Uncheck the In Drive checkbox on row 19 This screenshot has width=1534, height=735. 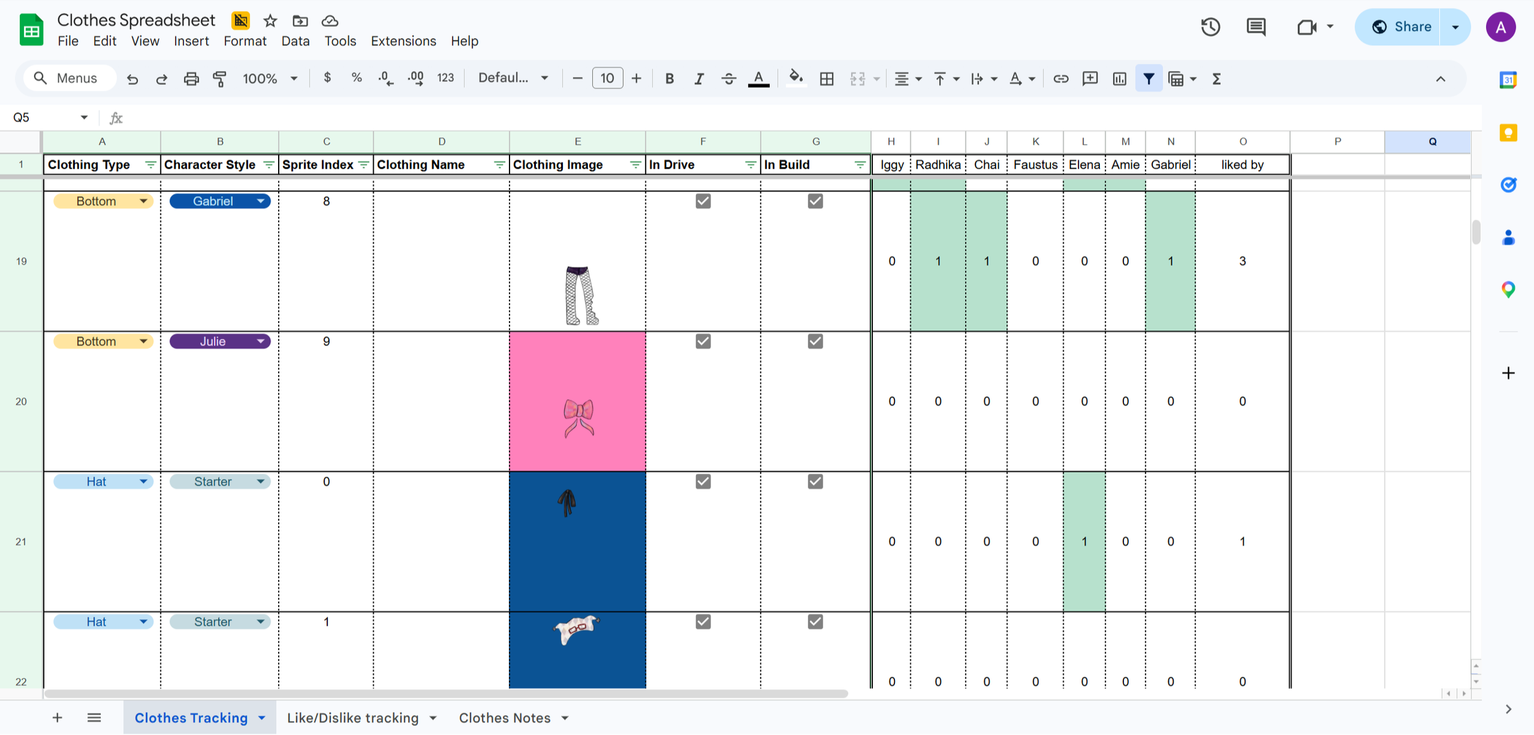pyautogui.click(x=703, y=201)
